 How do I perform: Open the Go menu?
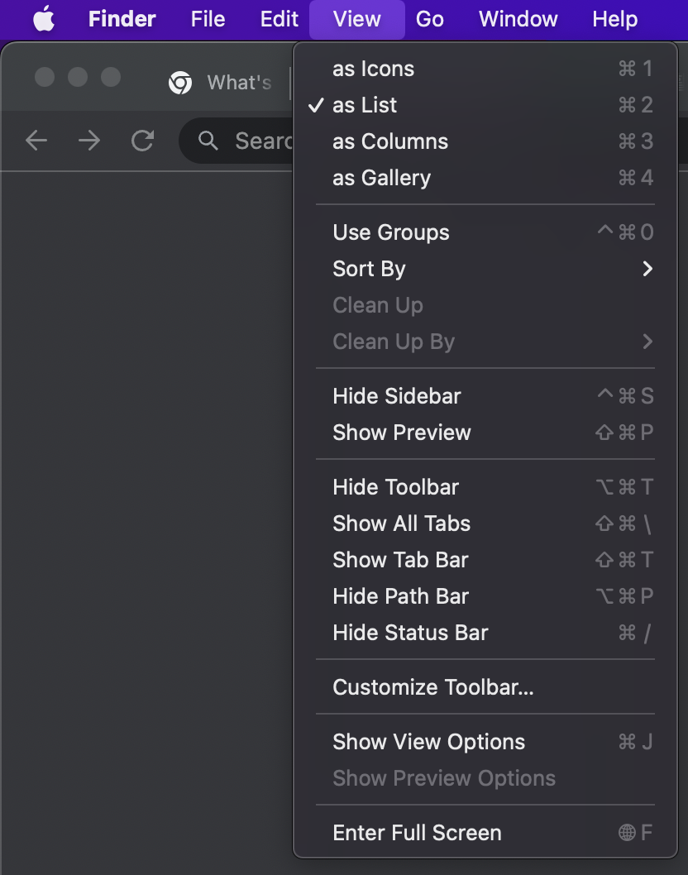pos(430,19)
